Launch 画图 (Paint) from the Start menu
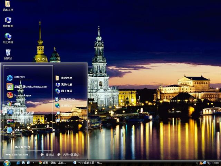 coord(13,104)
